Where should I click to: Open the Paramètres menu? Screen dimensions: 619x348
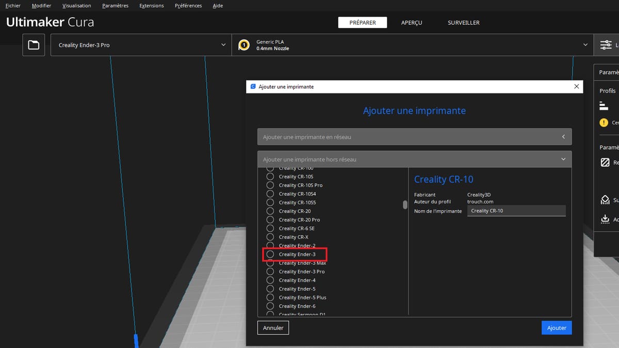click(x=115, y=6)
